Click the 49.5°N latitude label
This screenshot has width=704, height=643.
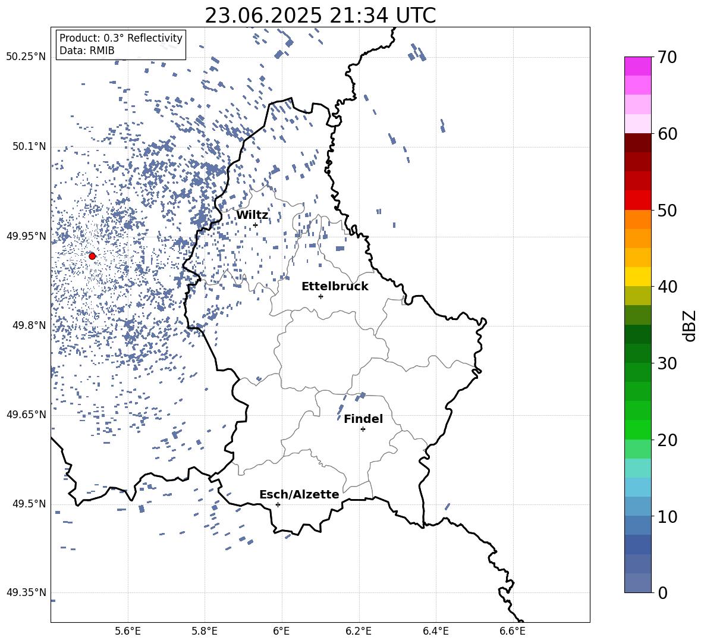(x=29, y=504)
